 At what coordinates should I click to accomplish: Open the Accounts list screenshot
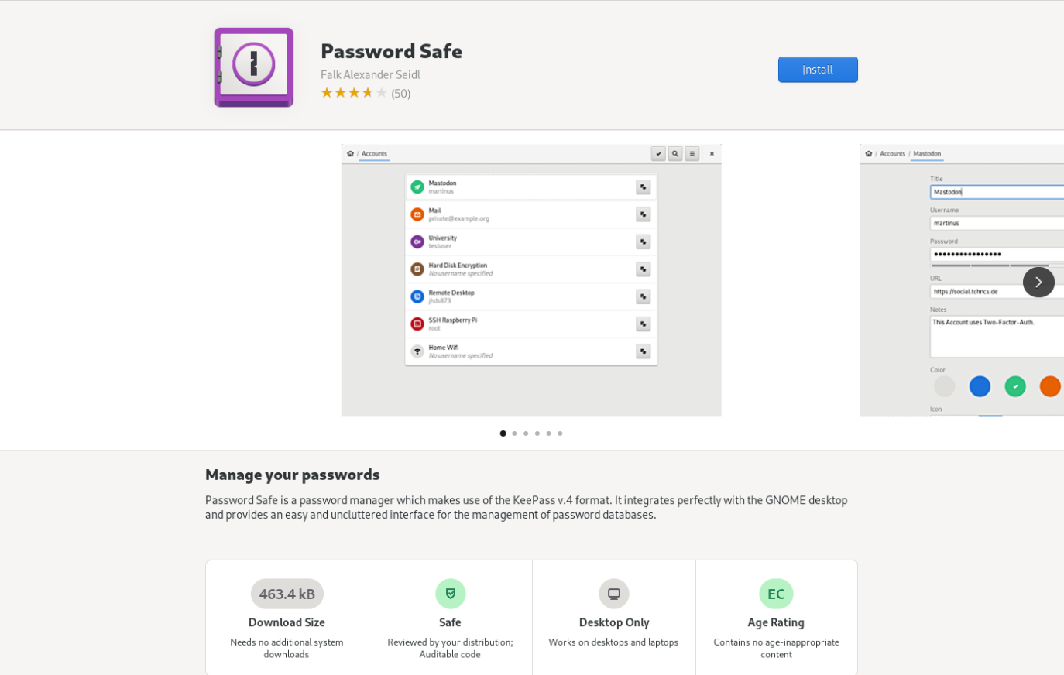[531, 280]
